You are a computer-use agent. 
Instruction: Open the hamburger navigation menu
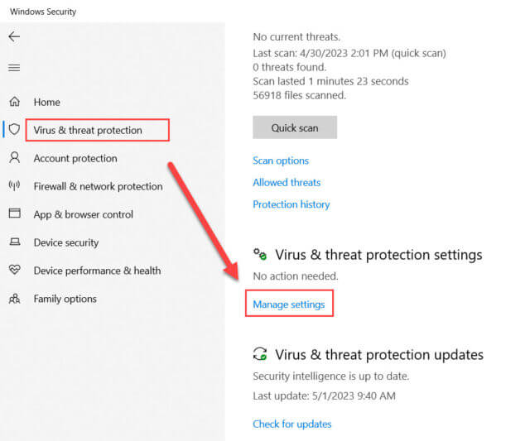pos(14,68)
